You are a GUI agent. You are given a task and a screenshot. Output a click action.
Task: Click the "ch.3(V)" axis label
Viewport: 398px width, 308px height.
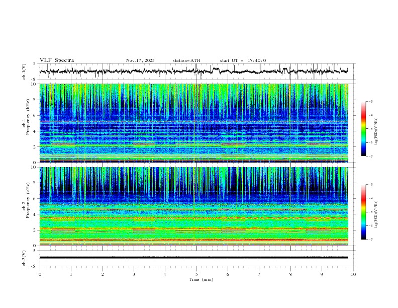[24, 258]
